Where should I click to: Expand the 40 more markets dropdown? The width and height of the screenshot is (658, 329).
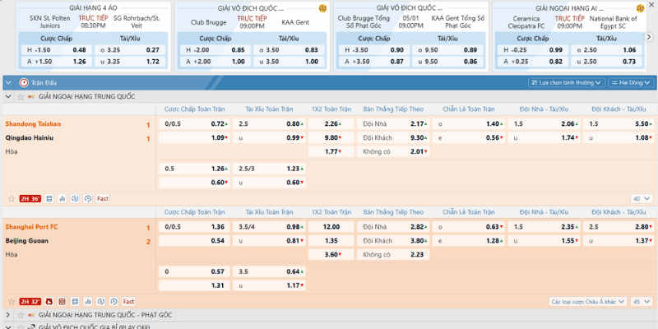point(639,198)
